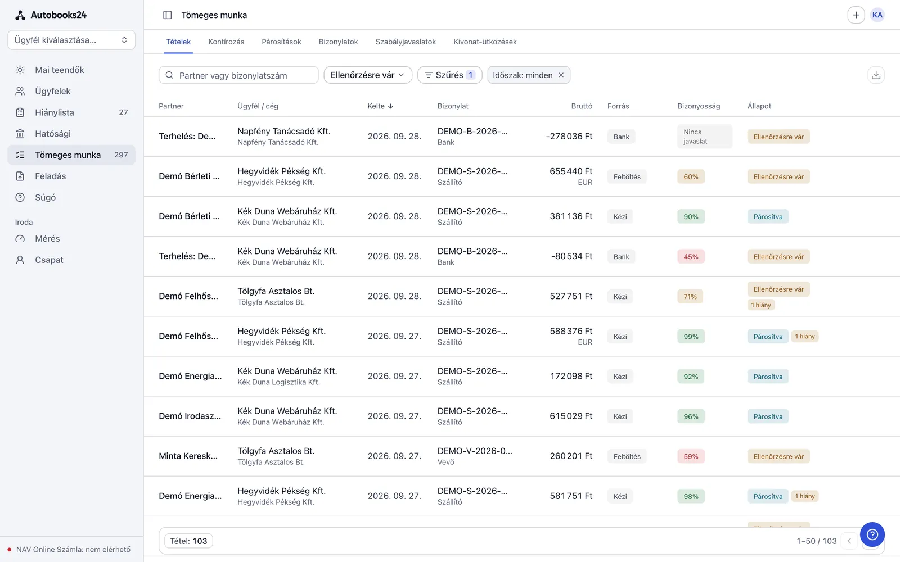Viewport: 900px width, 562px height.
Task: Switch to the Kivonat-ütközések tab
Action: click(x=485, y=42)
